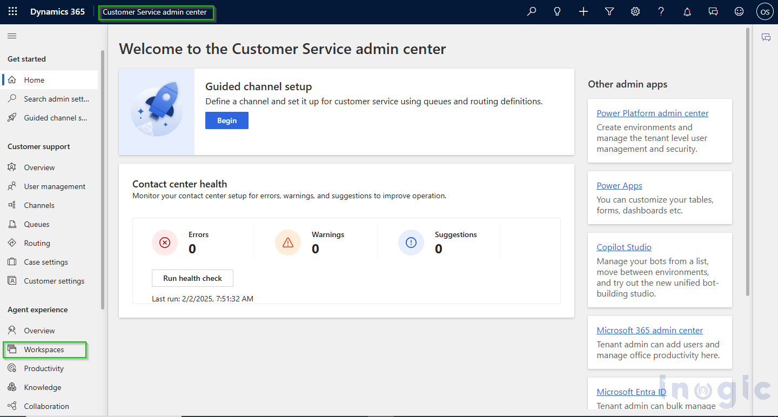Viewport: 778px width, 417px height.
Task: Click the Queues icon in sidebar
Action: pyautogui.click(x=12, y=224)
